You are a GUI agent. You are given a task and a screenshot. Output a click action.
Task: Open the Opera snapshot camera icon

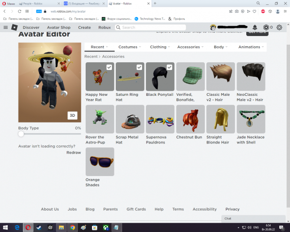click(x=236, y=12)
